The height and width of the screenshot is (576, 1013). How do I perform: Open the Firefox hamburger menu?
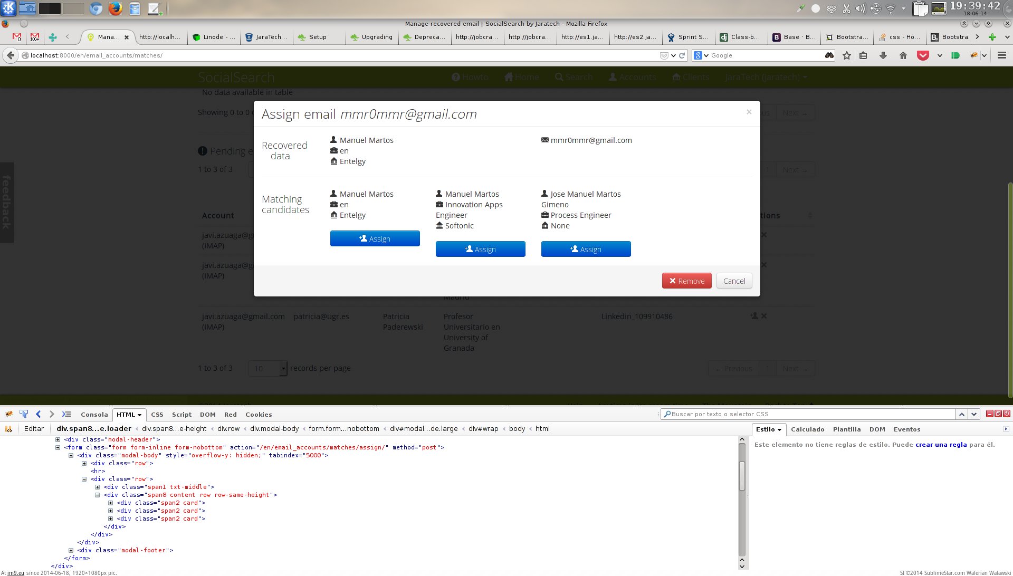coord(1002,55)
